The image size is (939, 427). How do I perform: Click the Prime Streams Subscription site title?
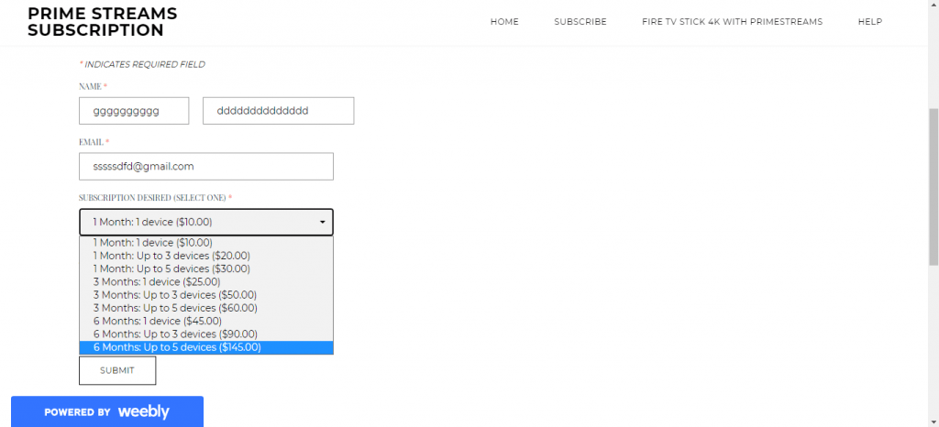[x=103, y=22]
